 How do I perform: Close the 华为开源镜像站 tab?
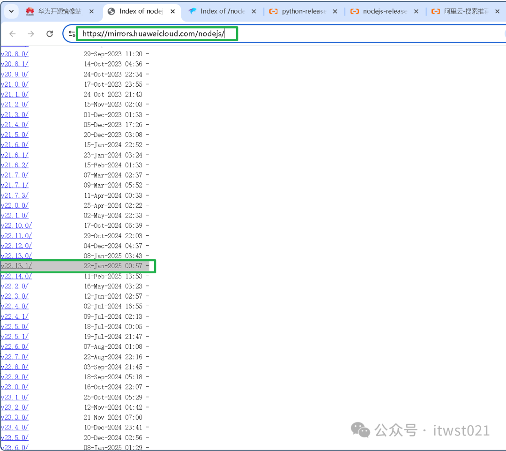(92, 11)
